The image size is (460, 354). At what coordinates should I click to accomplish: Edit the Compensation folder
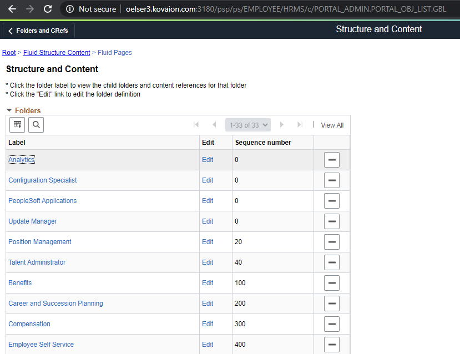click(x=208, y=324)
